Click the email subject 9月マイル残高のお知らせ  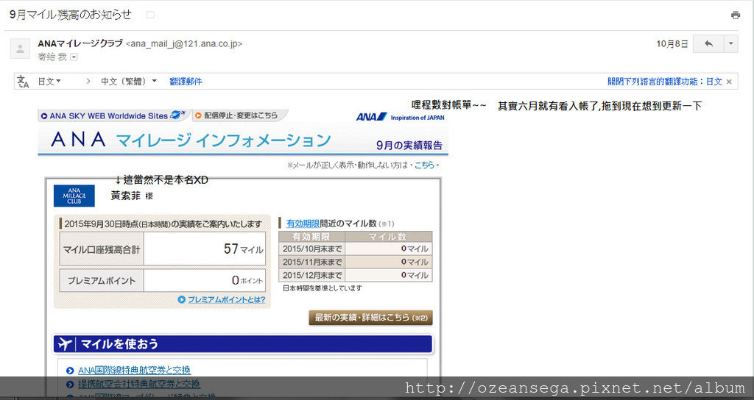coord(70,15)
